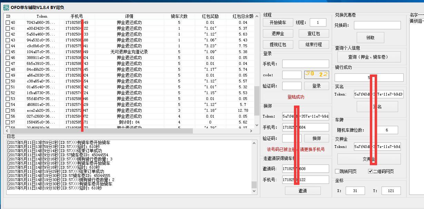
Task: Focus the login 手机号 input field
Action: 305,64
